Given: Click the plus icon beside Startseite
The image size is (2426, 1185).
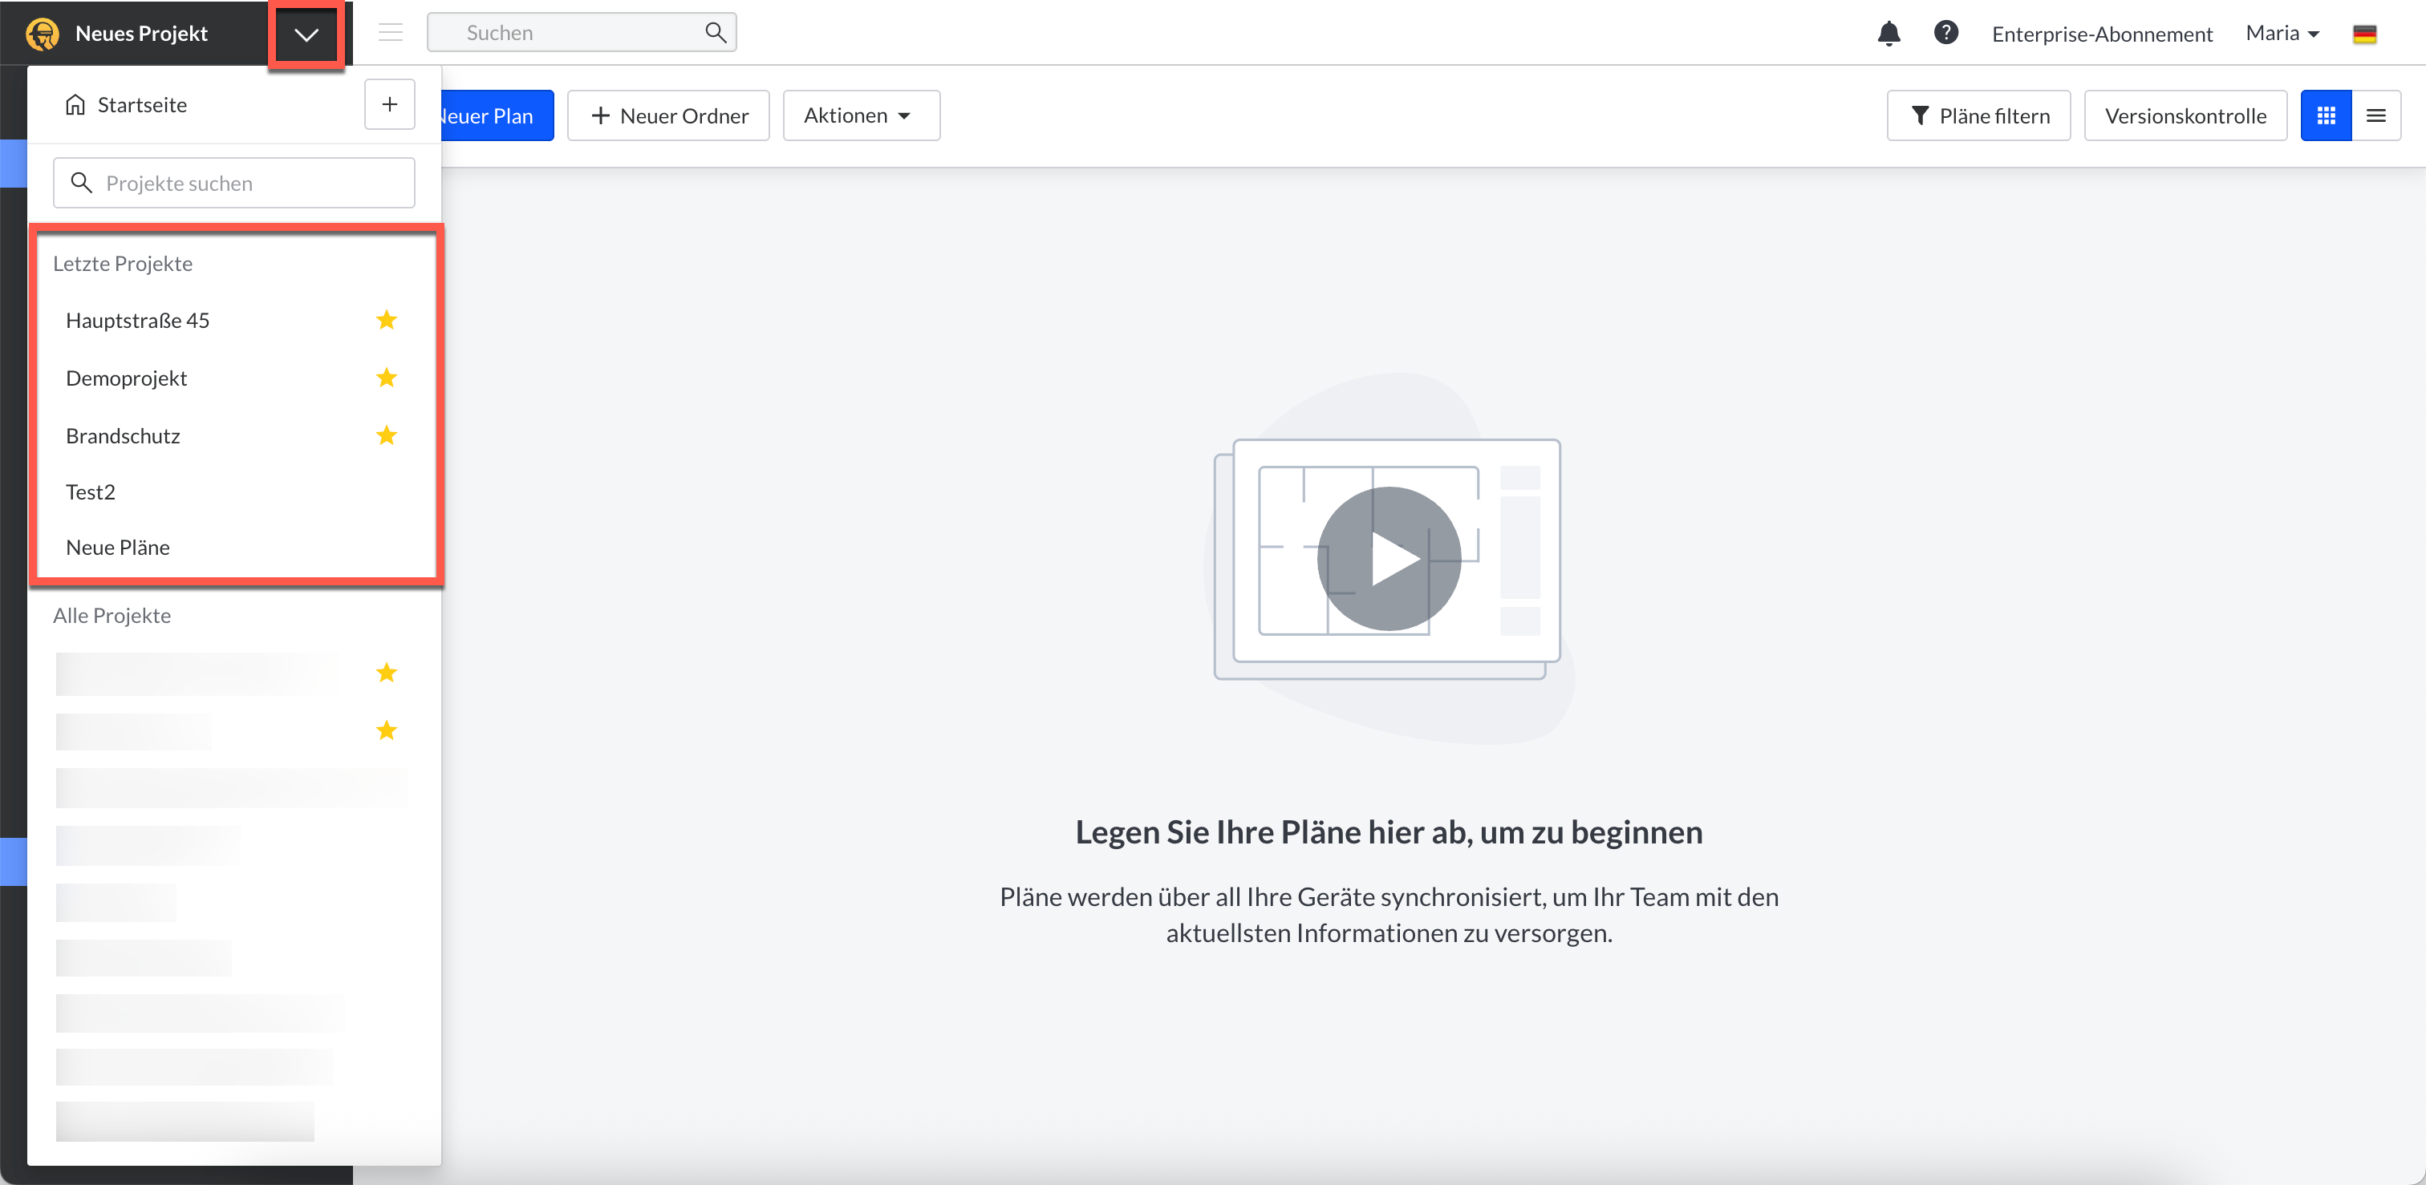Looking at the screenshot, I should coord(390,104).
